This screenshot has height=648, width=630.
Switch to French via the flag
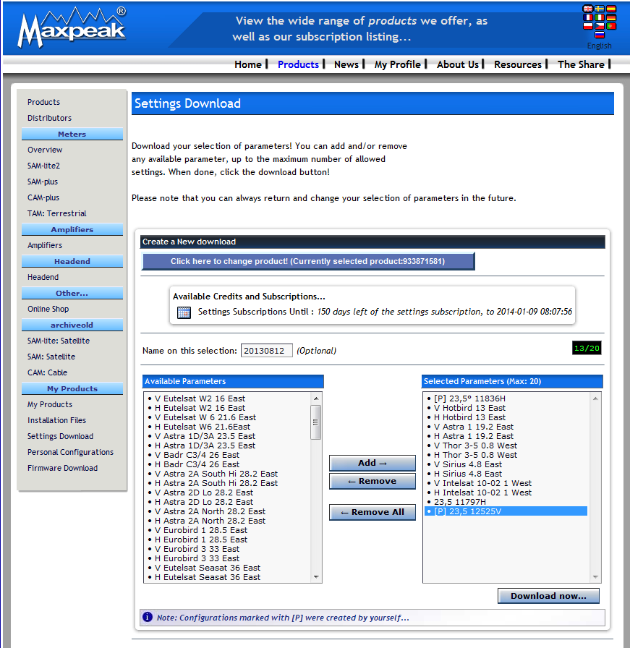pos(587,17)
